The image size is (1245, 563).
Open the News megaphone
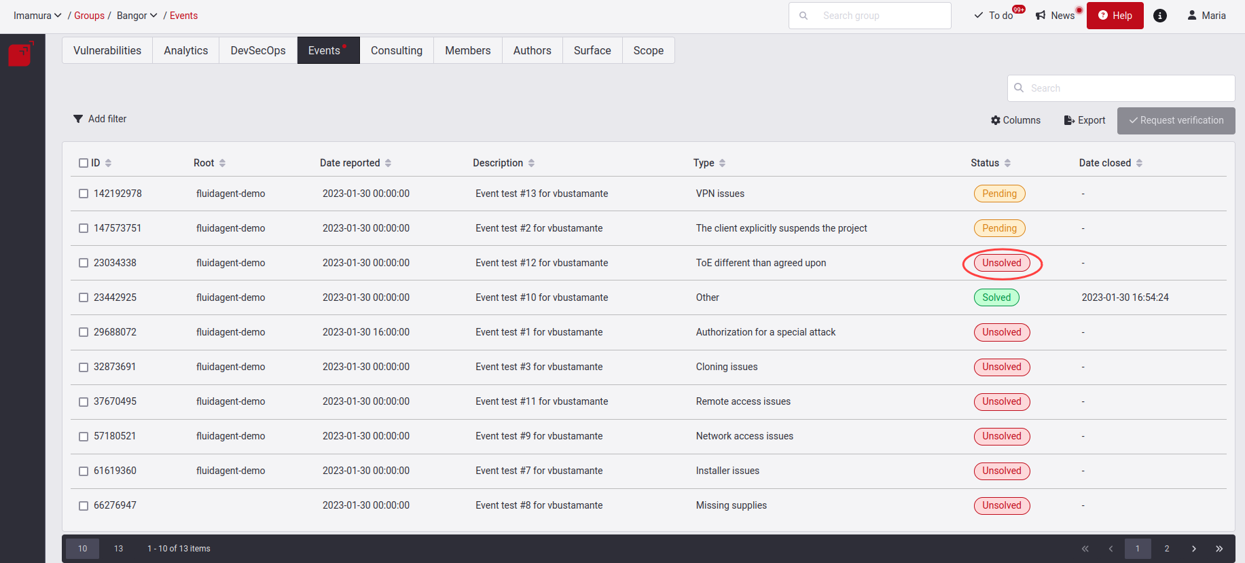click(x=1056, y=16)
